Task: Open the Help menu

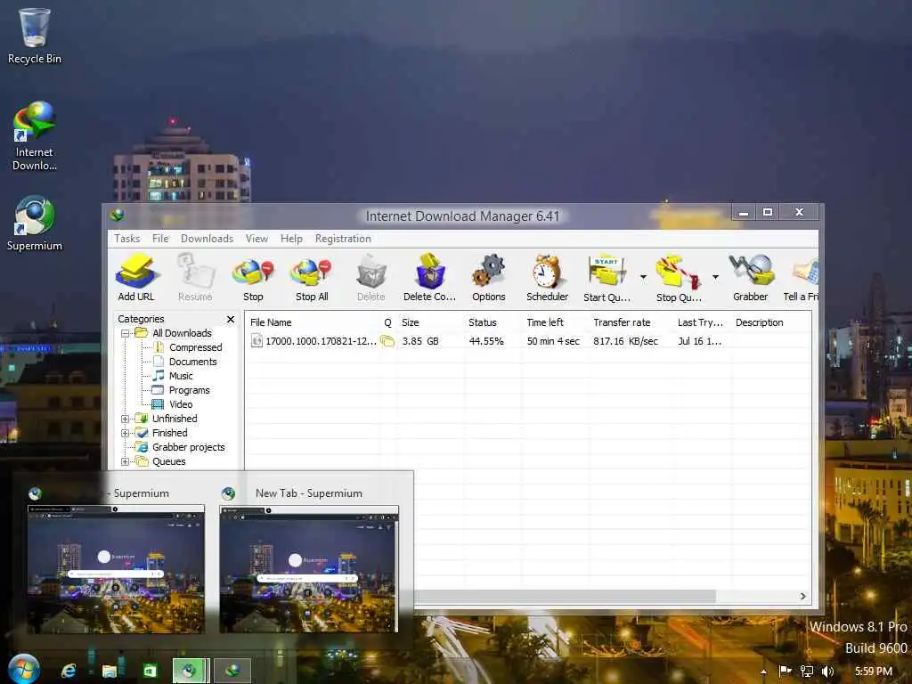Action: [291, 239]
